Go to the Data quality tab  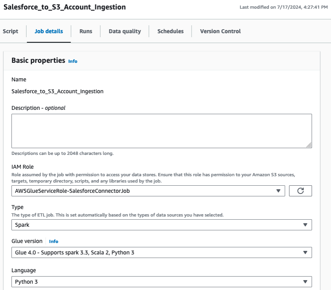pos(125,31)
